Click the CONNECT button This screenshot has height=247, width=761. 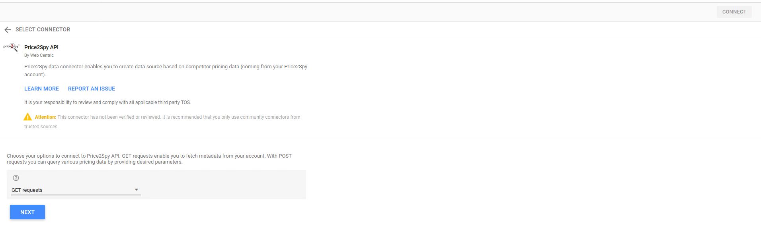[734, 12]
